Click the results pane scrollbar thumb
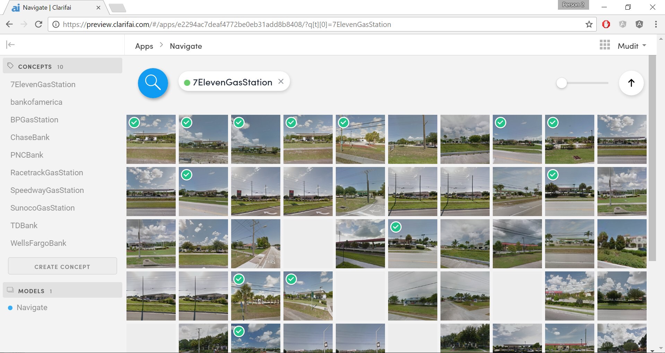 pos(652,158)
